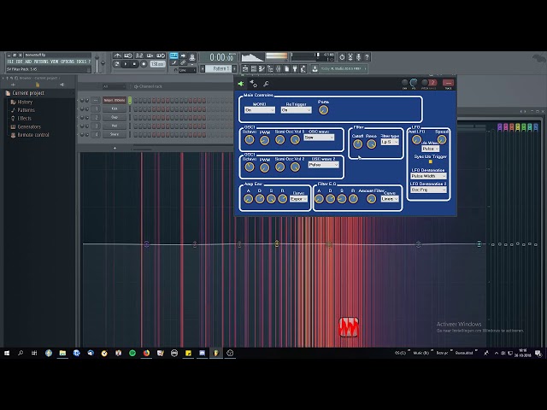Open the MONO dropdown
547x410 pixels.
[260, 110]
